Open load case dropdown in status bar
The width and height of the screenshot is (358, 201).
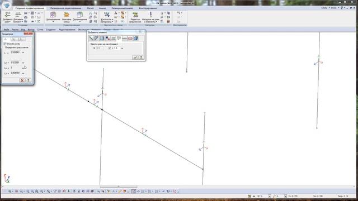270,196
